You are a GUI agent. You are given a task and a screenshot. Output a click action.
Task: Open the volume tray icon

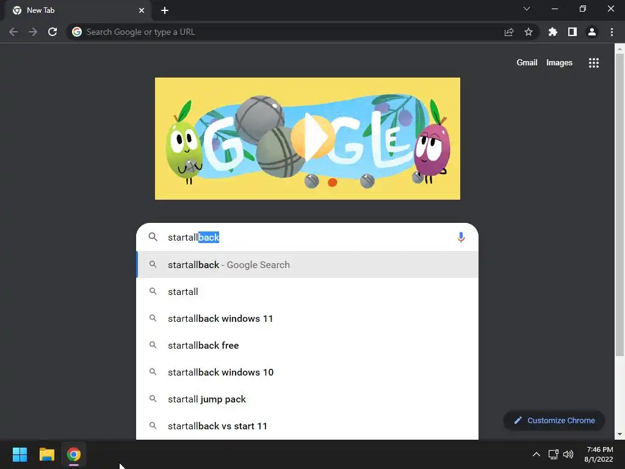pos(568,454)
